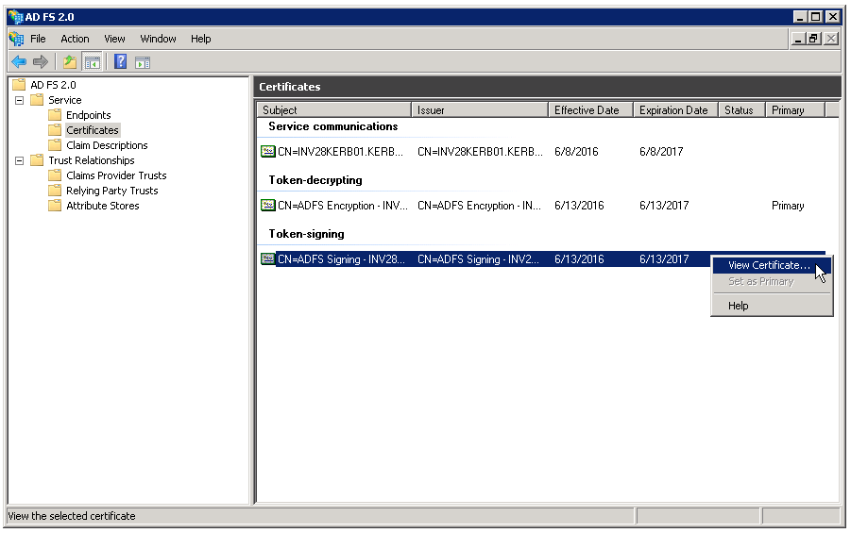Restore the inner MMC child window
This screenshot has height=533, width=851.
813,39
